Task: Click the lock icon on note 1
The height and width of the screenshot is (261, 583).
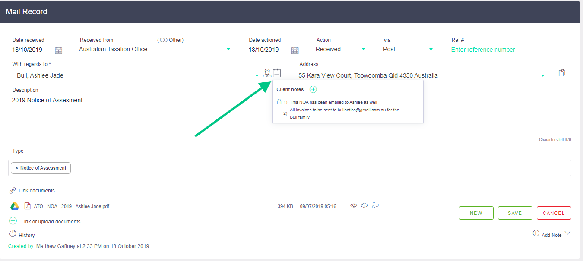Action: coord(279,102)
